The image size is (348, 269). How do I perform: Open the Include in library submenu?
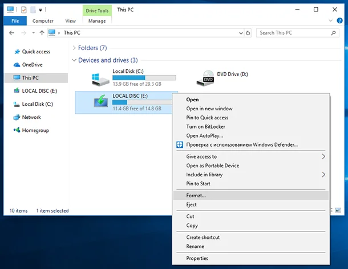tap(251, 175)
